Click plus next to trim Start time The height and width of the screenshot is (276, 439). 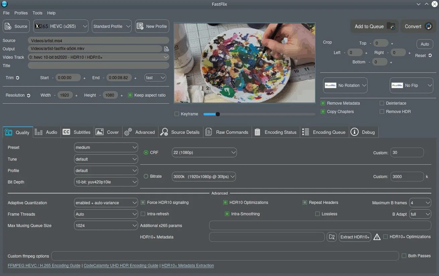click(x=84, y=78)
